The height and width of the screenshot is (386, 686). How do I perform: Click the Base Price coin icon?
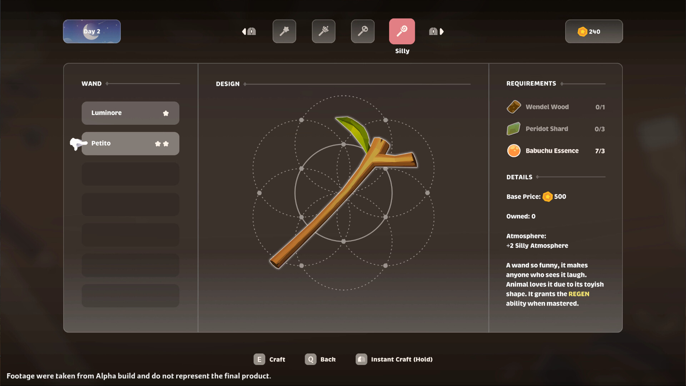pos(547,197)
